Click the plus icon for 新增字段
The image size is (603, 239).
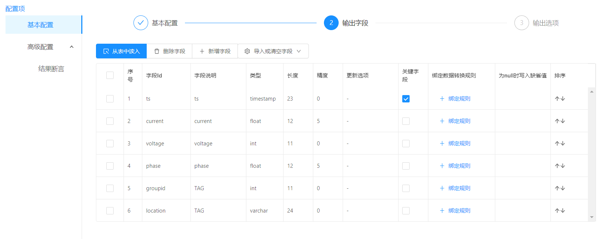[202, 51]
